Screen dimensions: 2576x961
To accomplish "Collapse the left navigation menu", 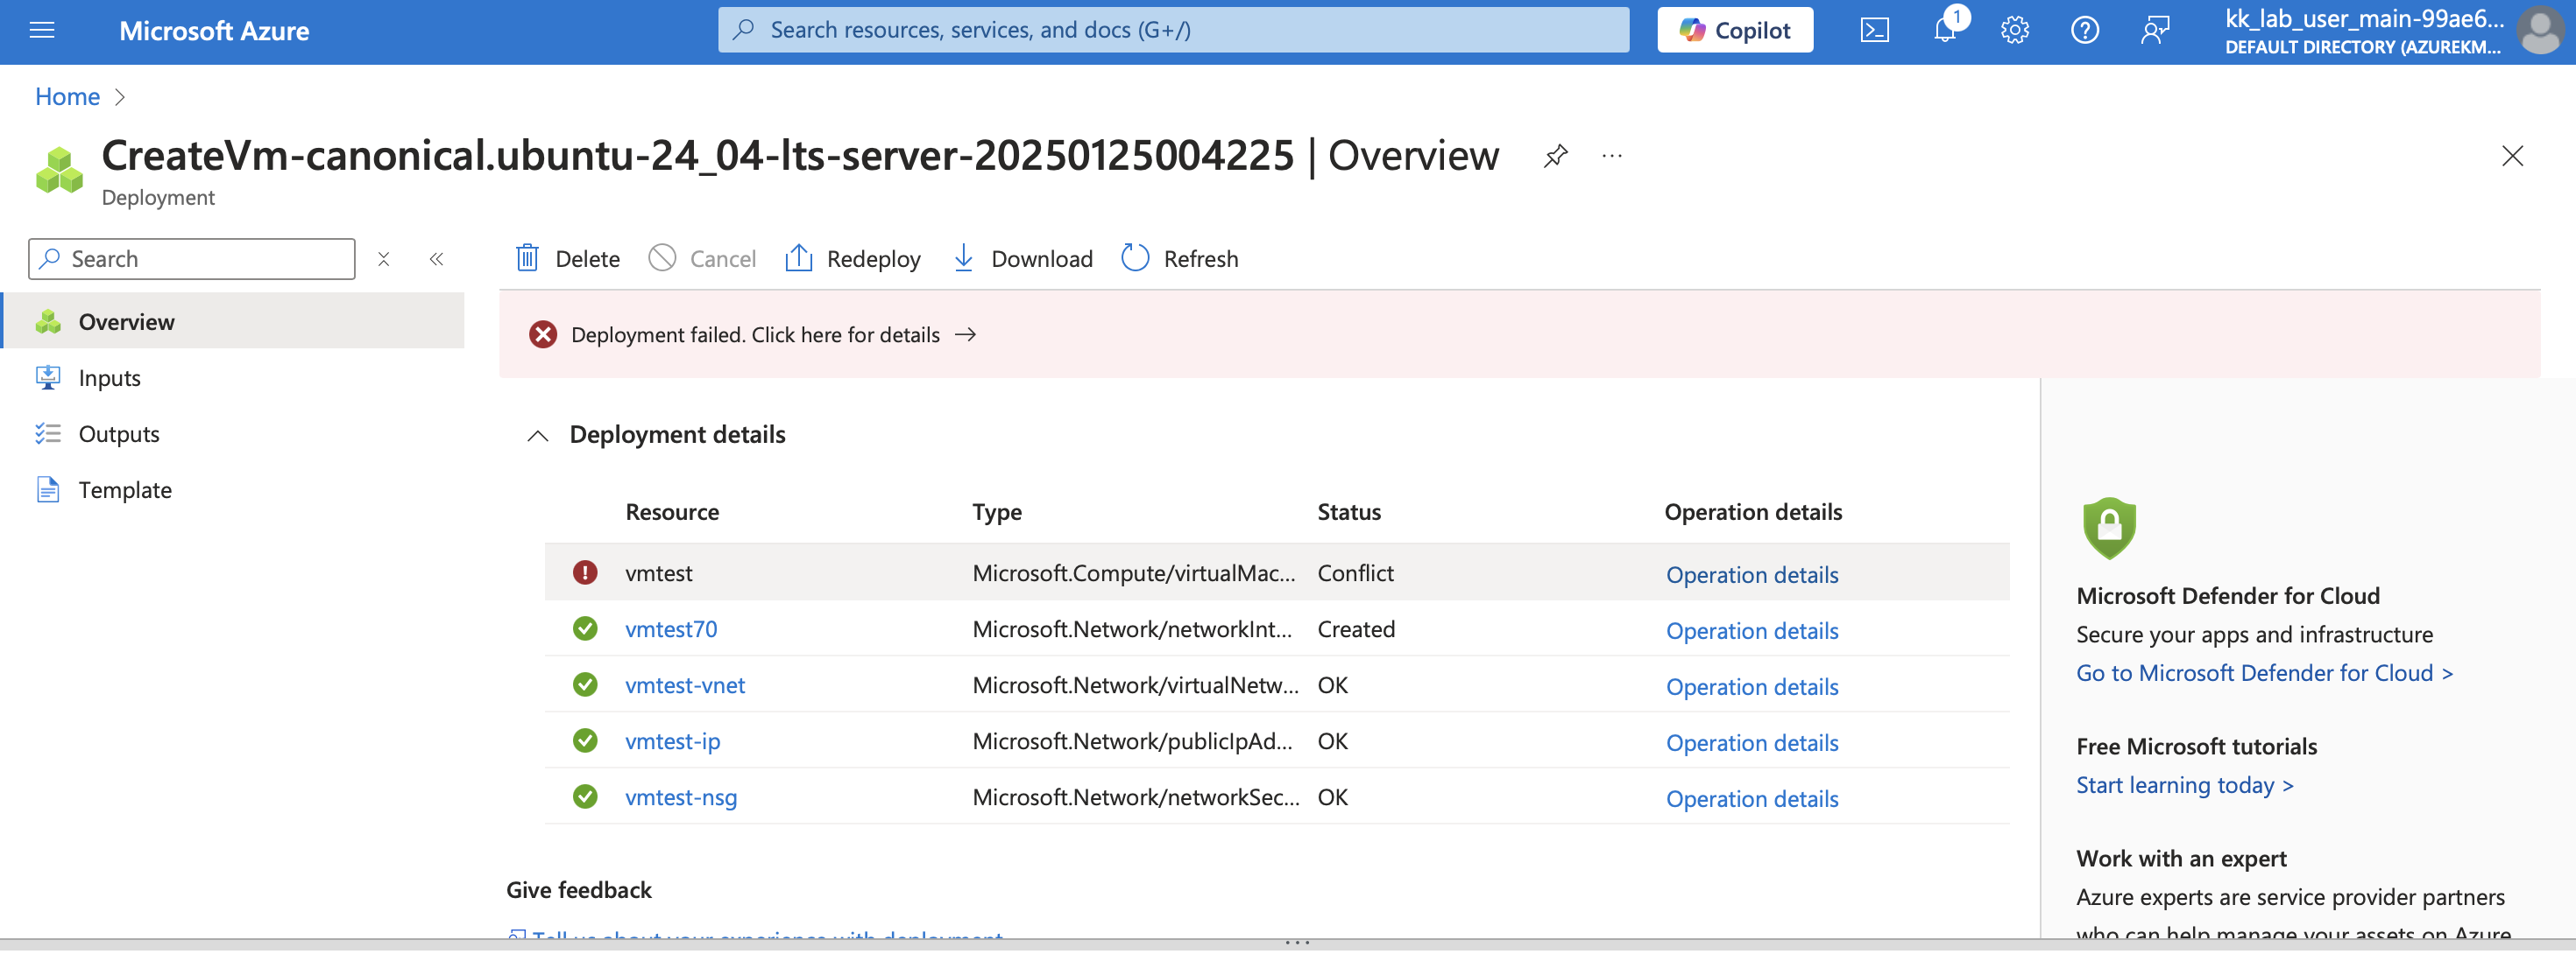I will coord(436,259).
